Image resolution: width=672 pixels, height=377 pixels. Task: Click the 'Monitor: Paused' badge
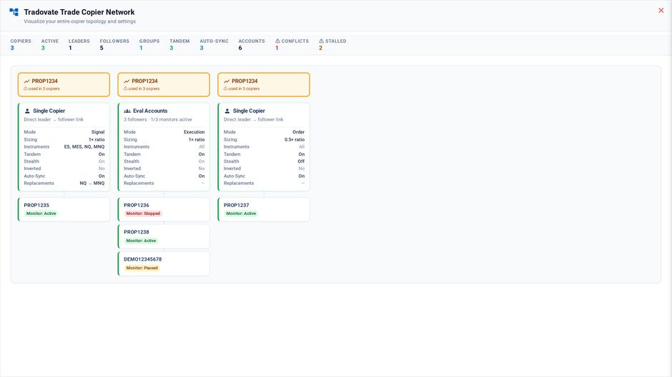pos(142,268)
